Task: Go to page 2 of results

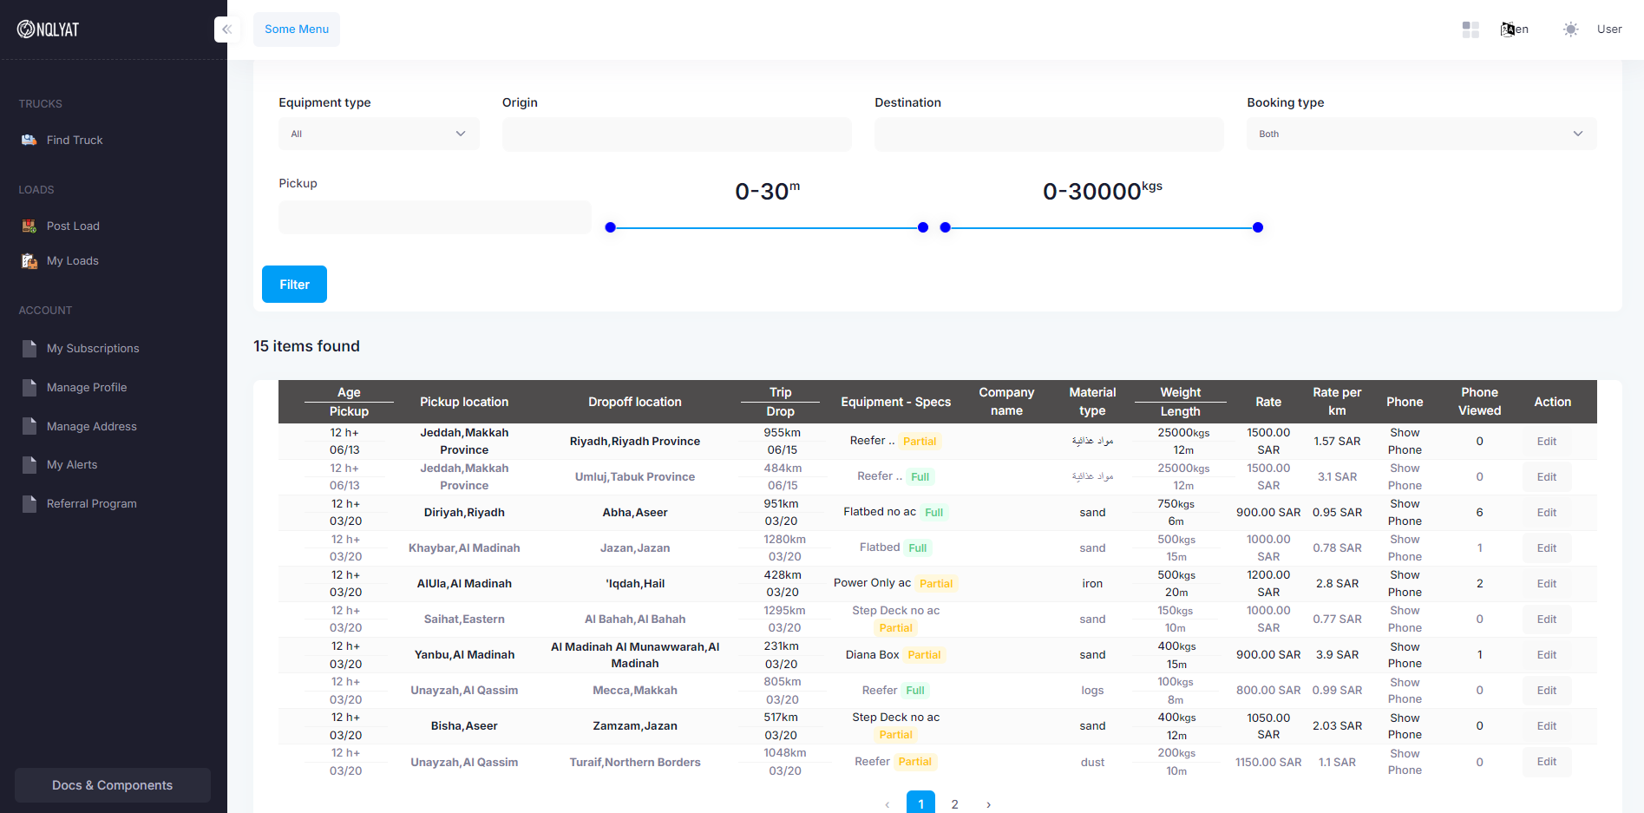Action: point(954,803)
